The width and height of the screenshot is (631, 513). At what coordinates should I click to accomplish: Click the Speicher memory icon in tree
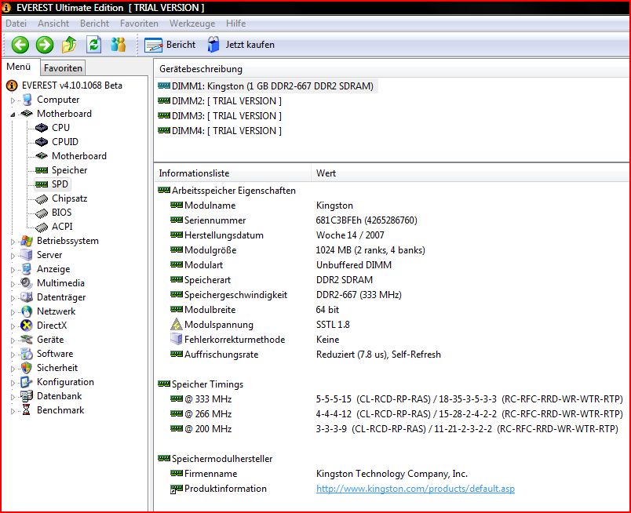(x=42, y=170)
